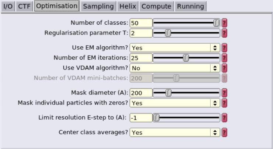Click the Number of classes input field
This screenshot has width=273, height=149.
click(x=141, y=23)
